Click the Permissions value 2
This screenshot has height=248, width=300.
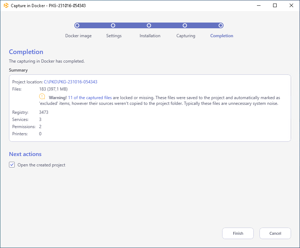click(40, 127)
